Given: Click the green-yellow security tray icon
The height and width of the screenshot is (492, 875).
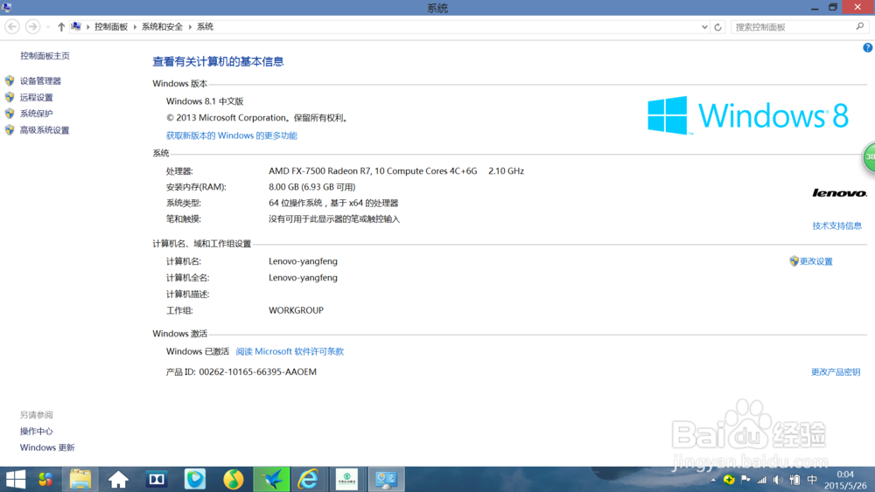Looking at the screenshot, I should tap(729, 480).
